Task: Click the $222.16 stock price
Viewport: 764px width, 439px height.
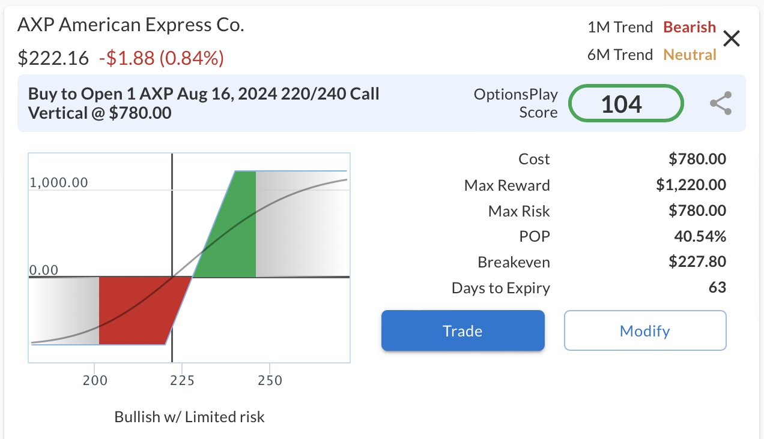Action: click(53, 58)
